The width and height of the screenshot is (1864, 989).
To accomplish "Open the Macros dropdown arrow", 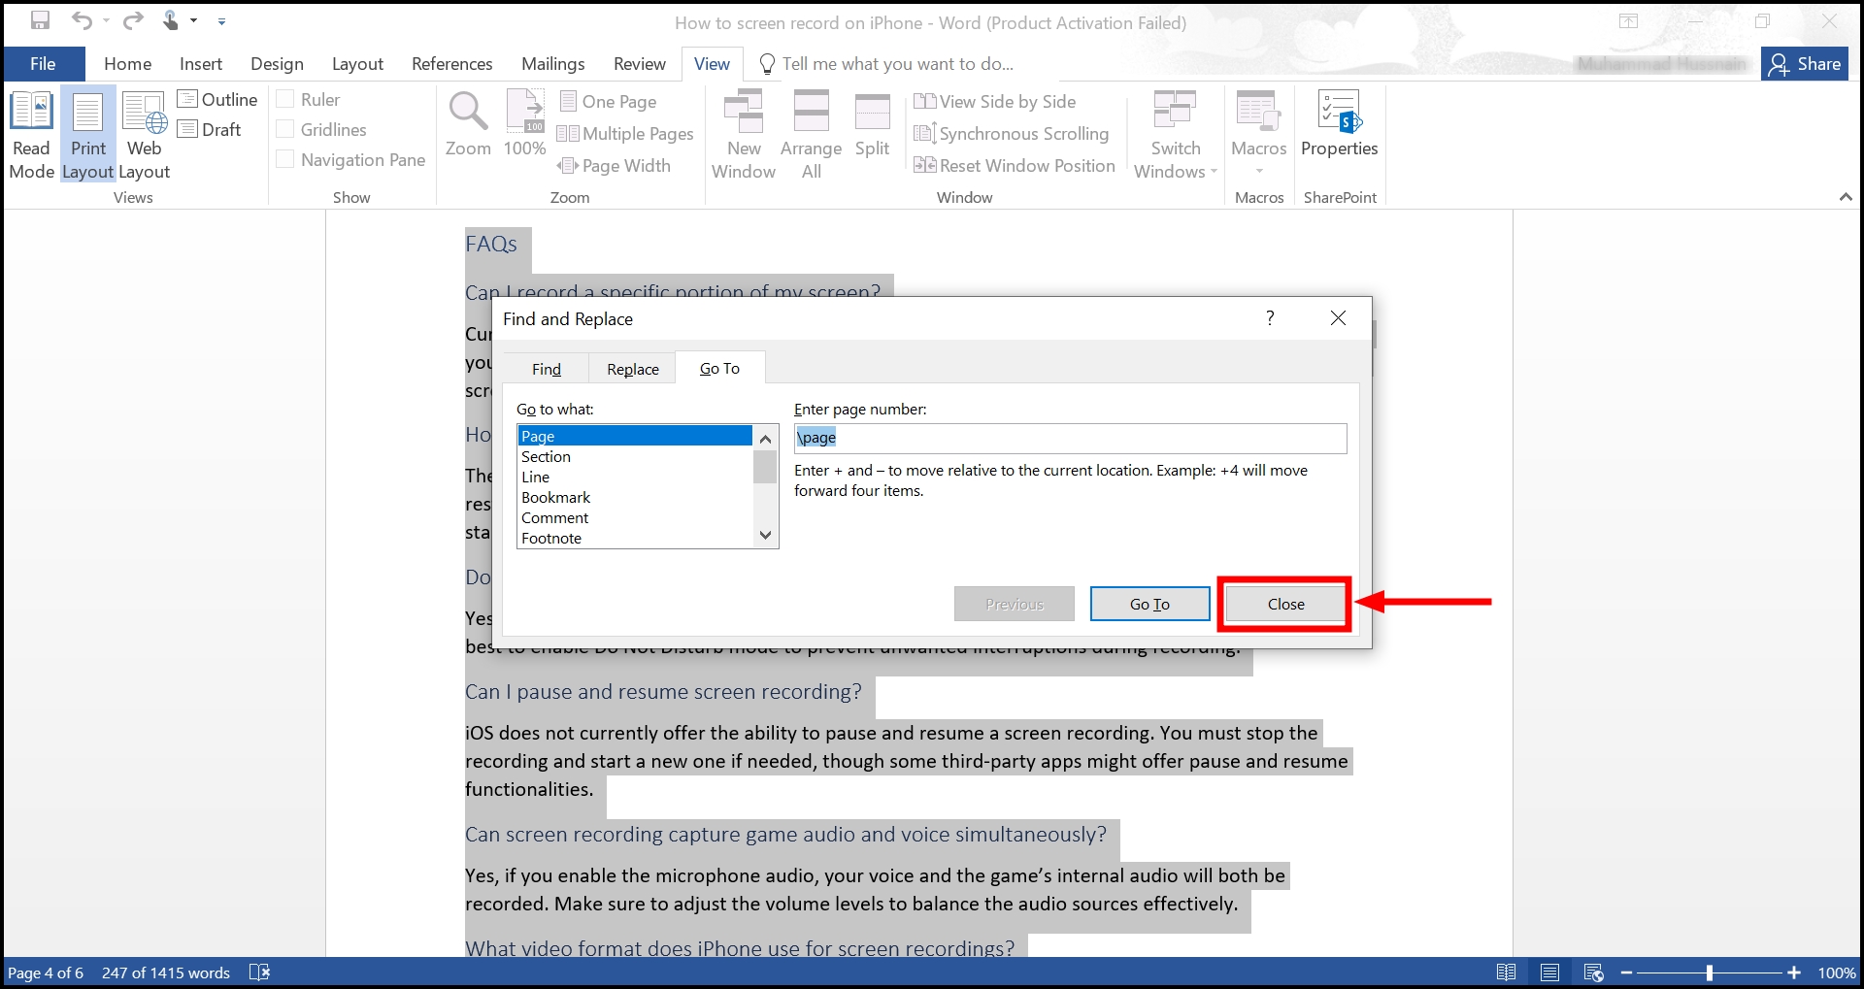I will 1259,171.
